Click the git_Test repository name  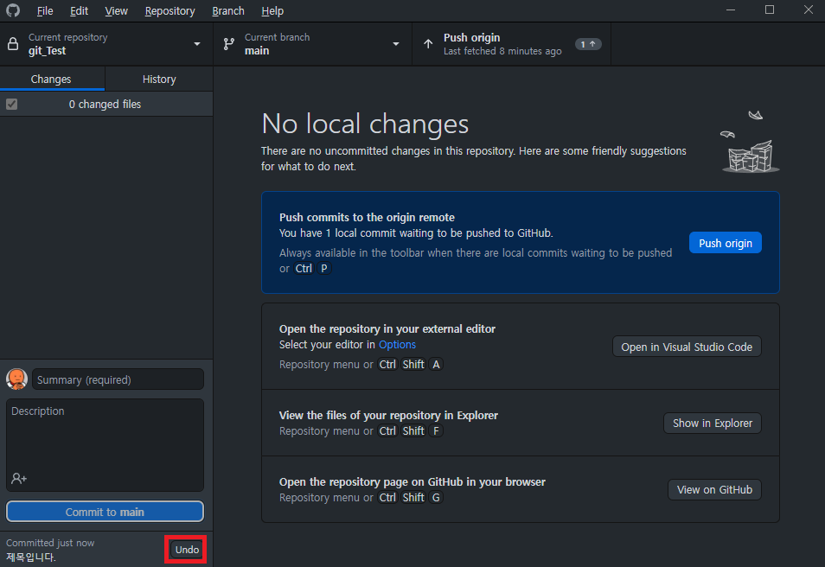[47, 51]
